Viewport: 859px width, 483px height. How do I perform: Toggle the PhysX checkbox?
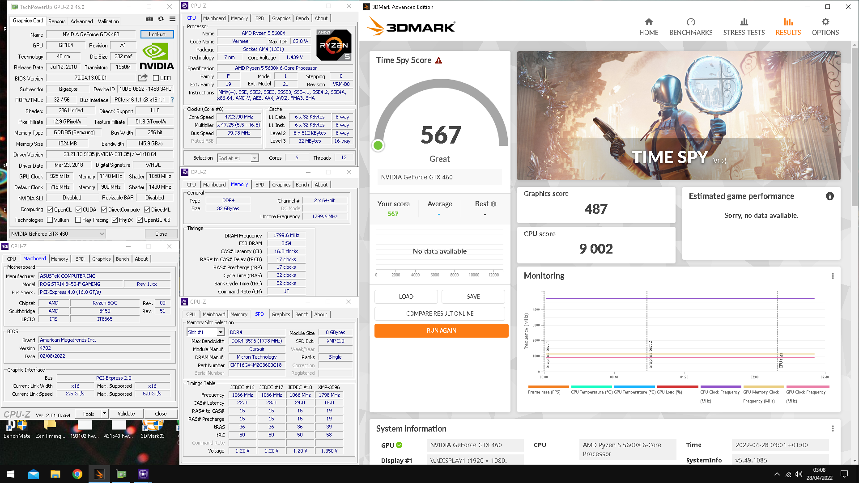click(115, 220)
